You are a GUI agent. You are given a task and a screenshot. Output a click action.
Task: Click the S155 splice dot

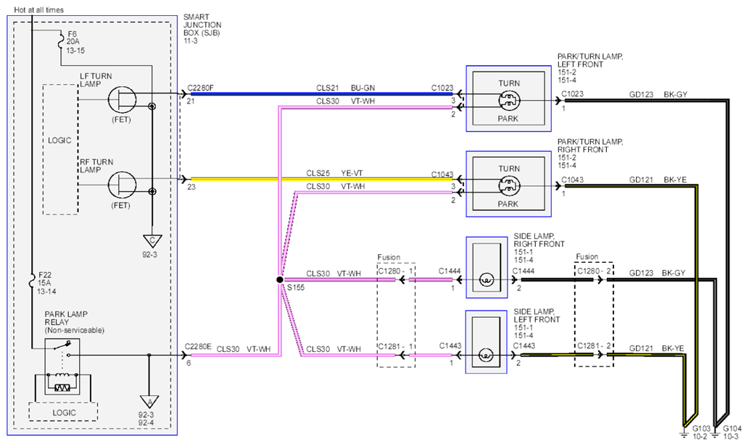pyautogui.click(x=280, y=279)
